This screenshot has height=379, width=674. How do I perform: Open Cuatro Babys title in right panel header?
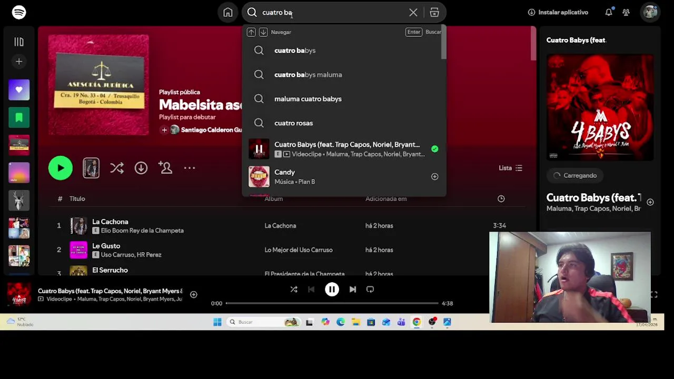[x=576, y=40]
